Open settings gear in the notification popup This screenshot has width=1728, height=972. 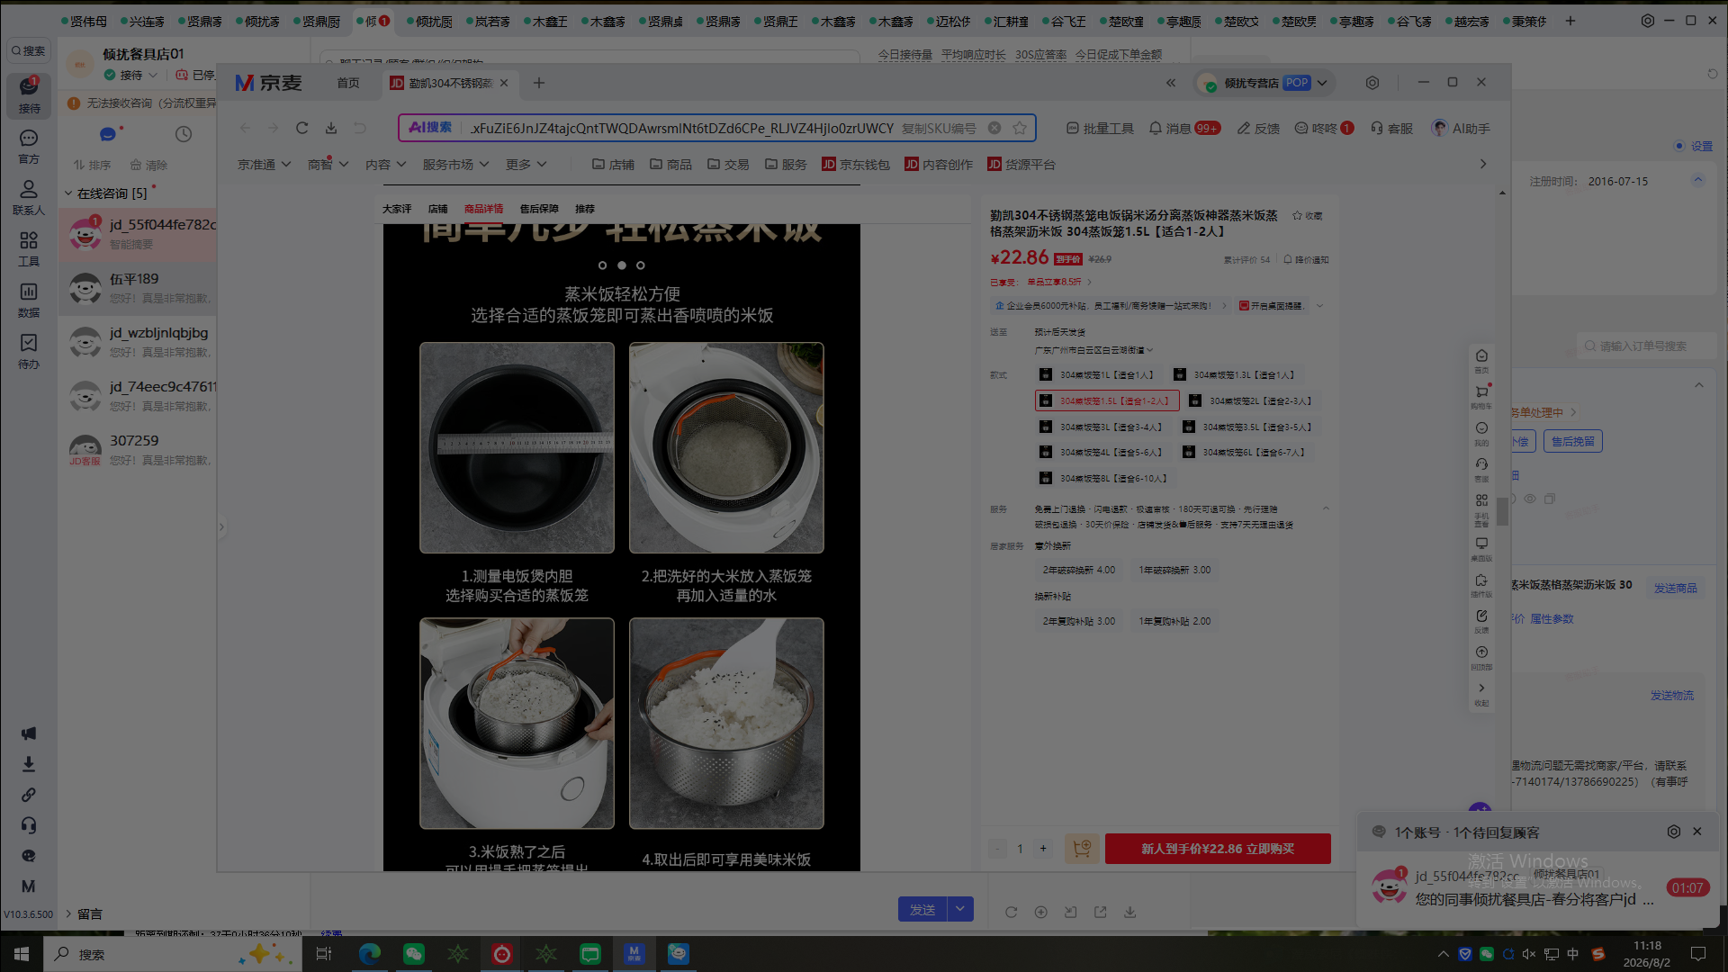(x=1674, y=832)
